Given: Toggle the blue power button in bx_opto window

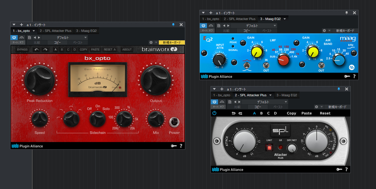Looking at the screenshot, I should 14,37.
